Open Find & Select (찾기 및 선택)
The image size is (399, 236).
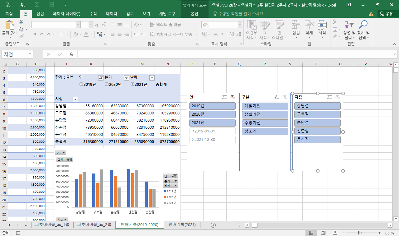pos(363,30)
